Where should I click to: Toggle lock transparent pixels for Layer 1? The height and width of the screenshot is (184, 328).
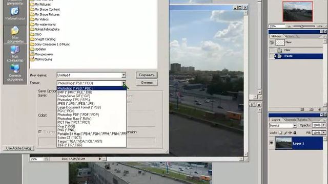click(x=280, y=133)
